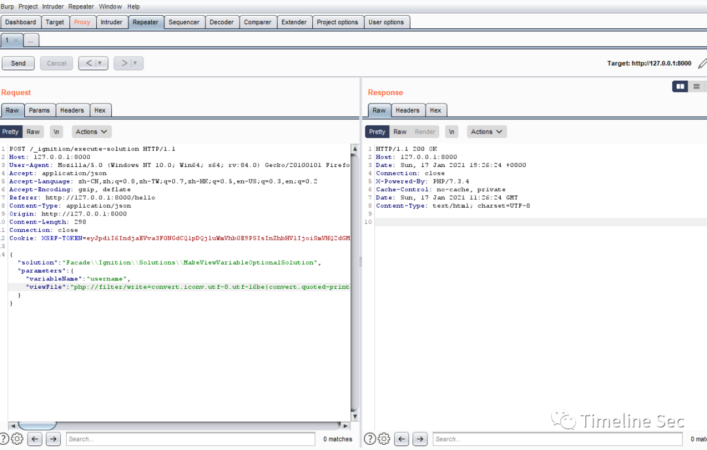
Task: Switch to Extender tab
Action: [294, 22]
